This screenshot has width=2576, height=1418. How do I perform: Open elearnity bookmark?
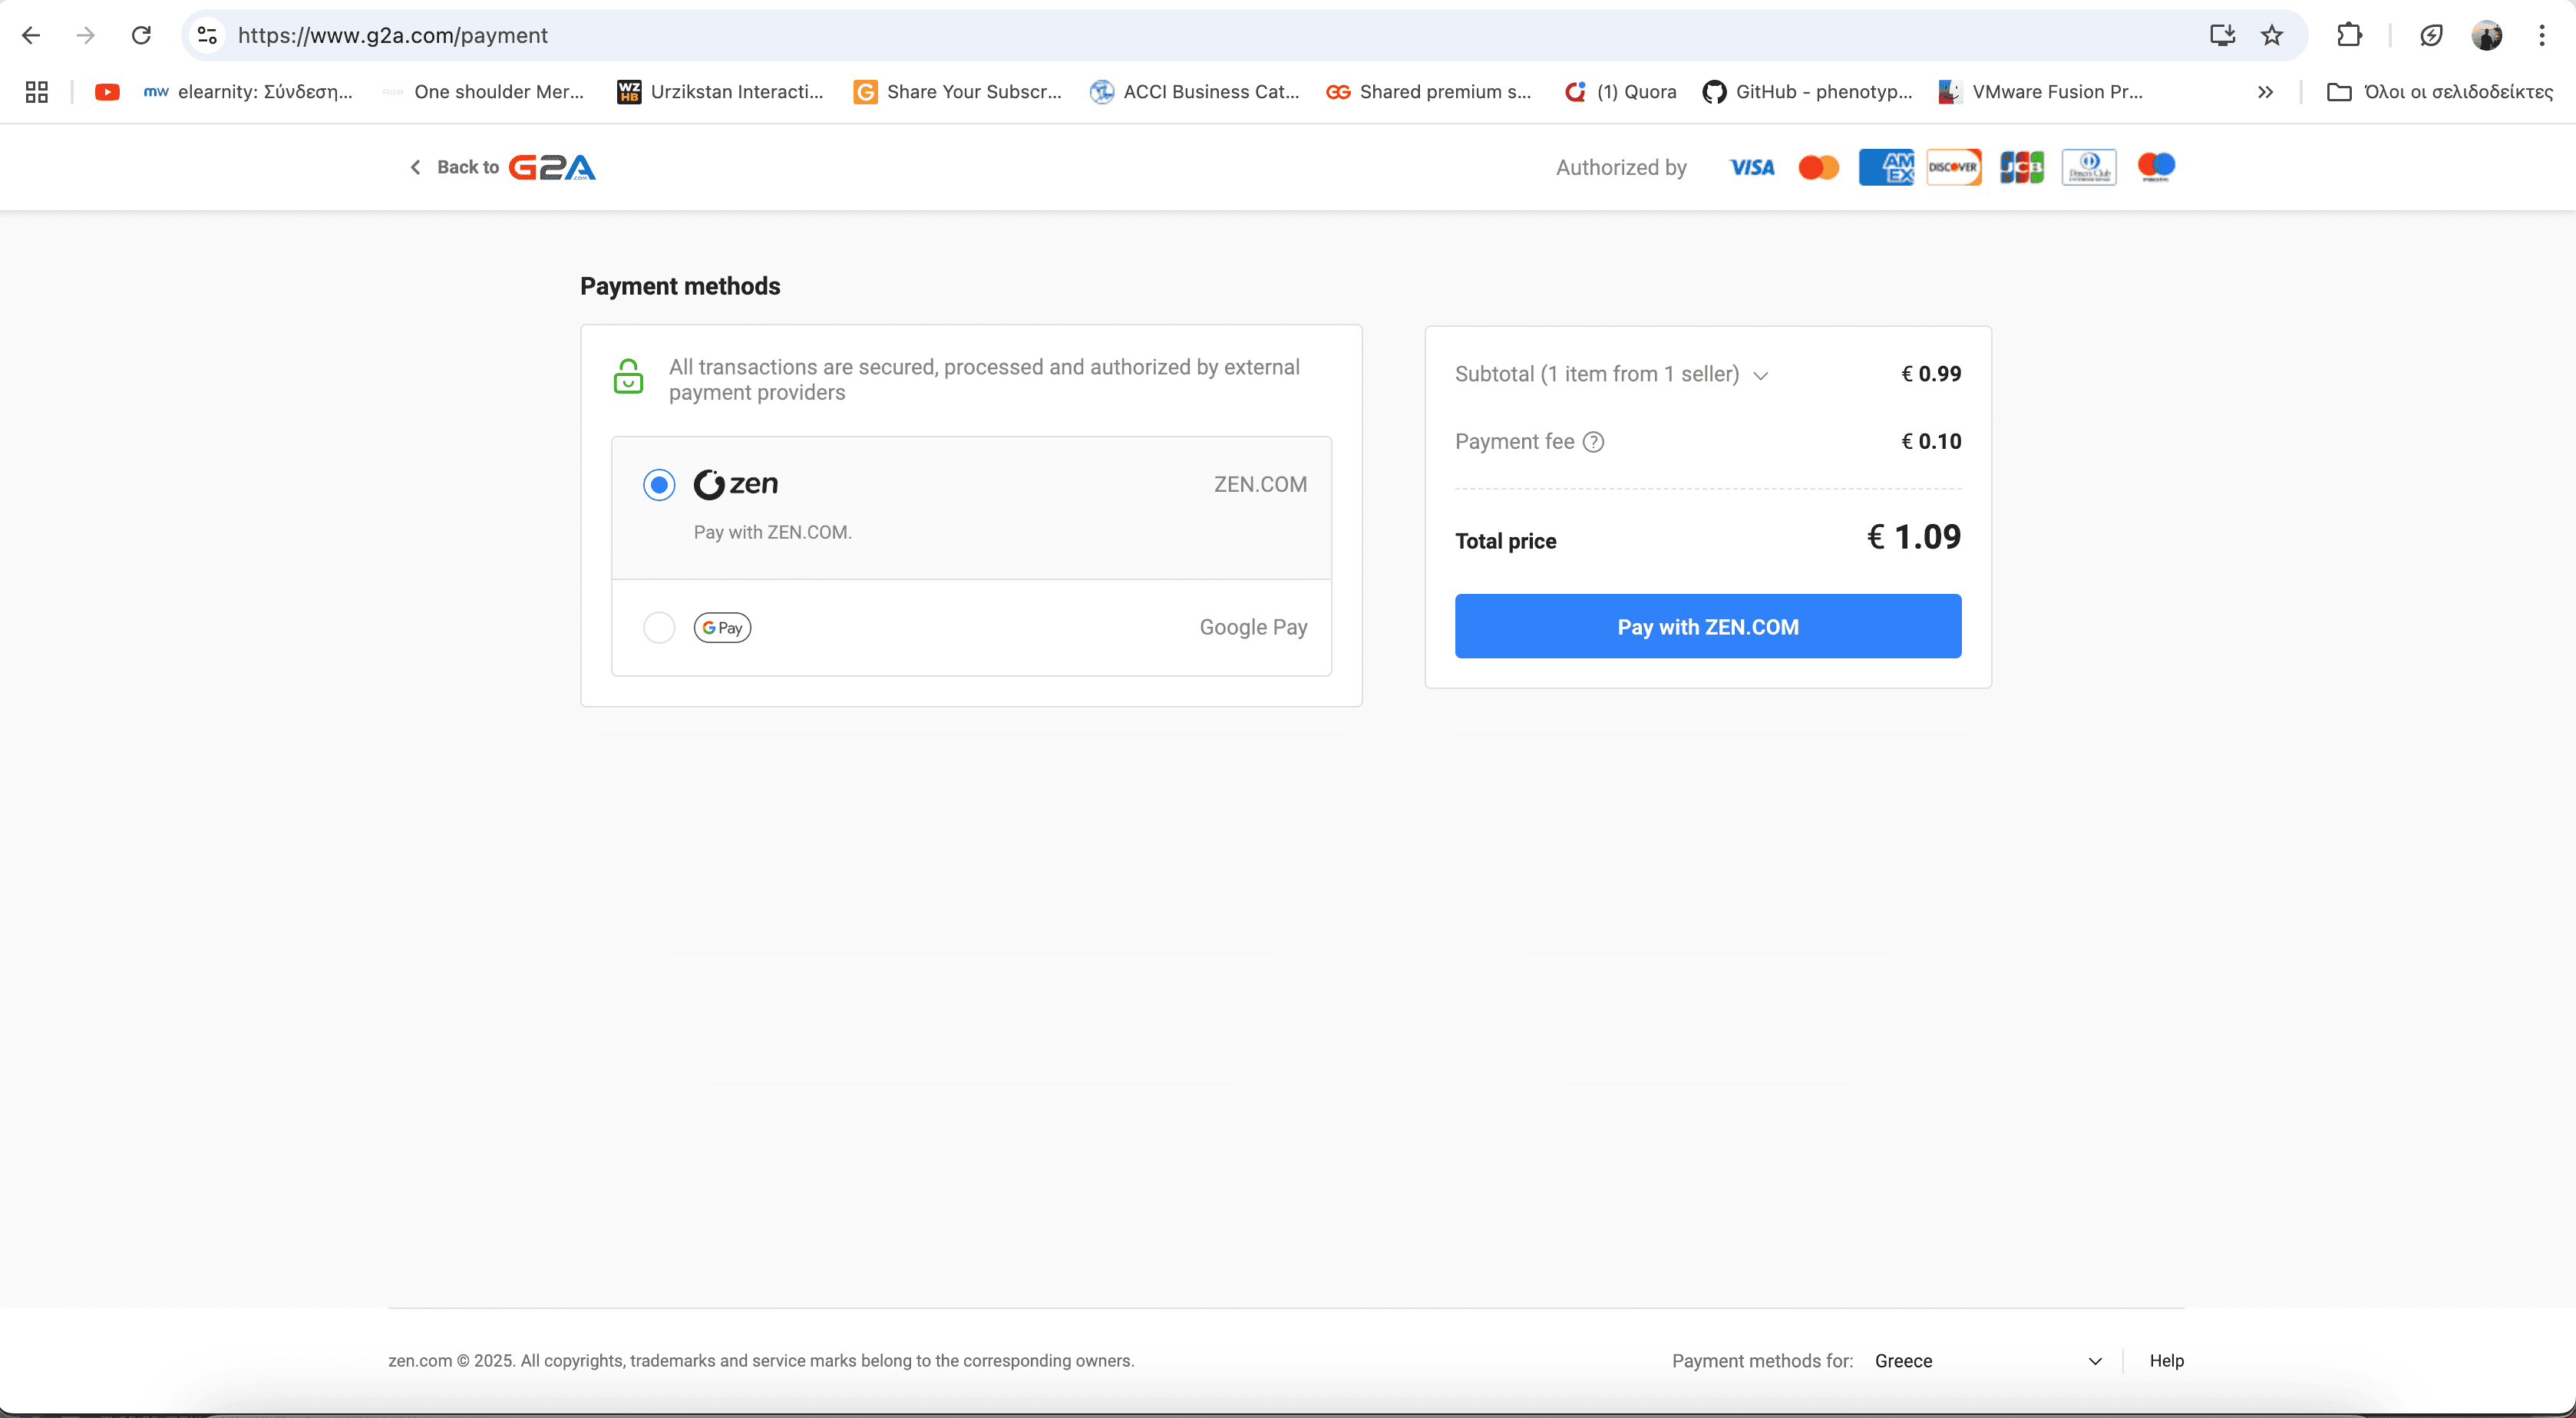point(248,92)
